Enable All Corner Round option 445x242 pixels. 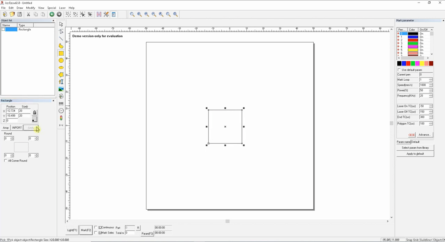(x=5, y=160)
